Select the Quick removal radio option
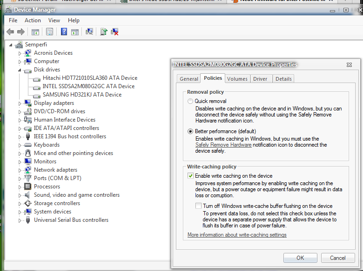 (x=190, y=101)
